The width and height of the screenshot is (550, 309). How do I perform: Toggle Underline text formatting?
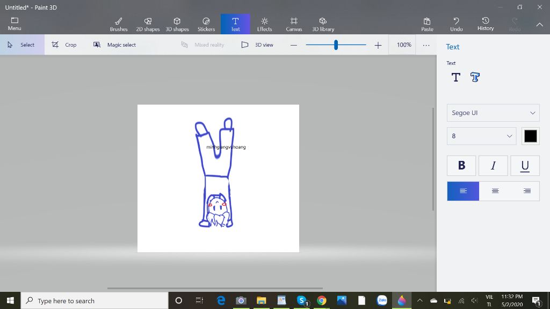coord(525,166)
